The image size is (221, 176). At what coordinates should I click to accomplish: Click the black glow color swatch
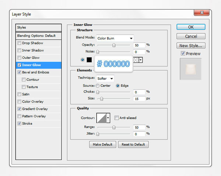[89, 60]
